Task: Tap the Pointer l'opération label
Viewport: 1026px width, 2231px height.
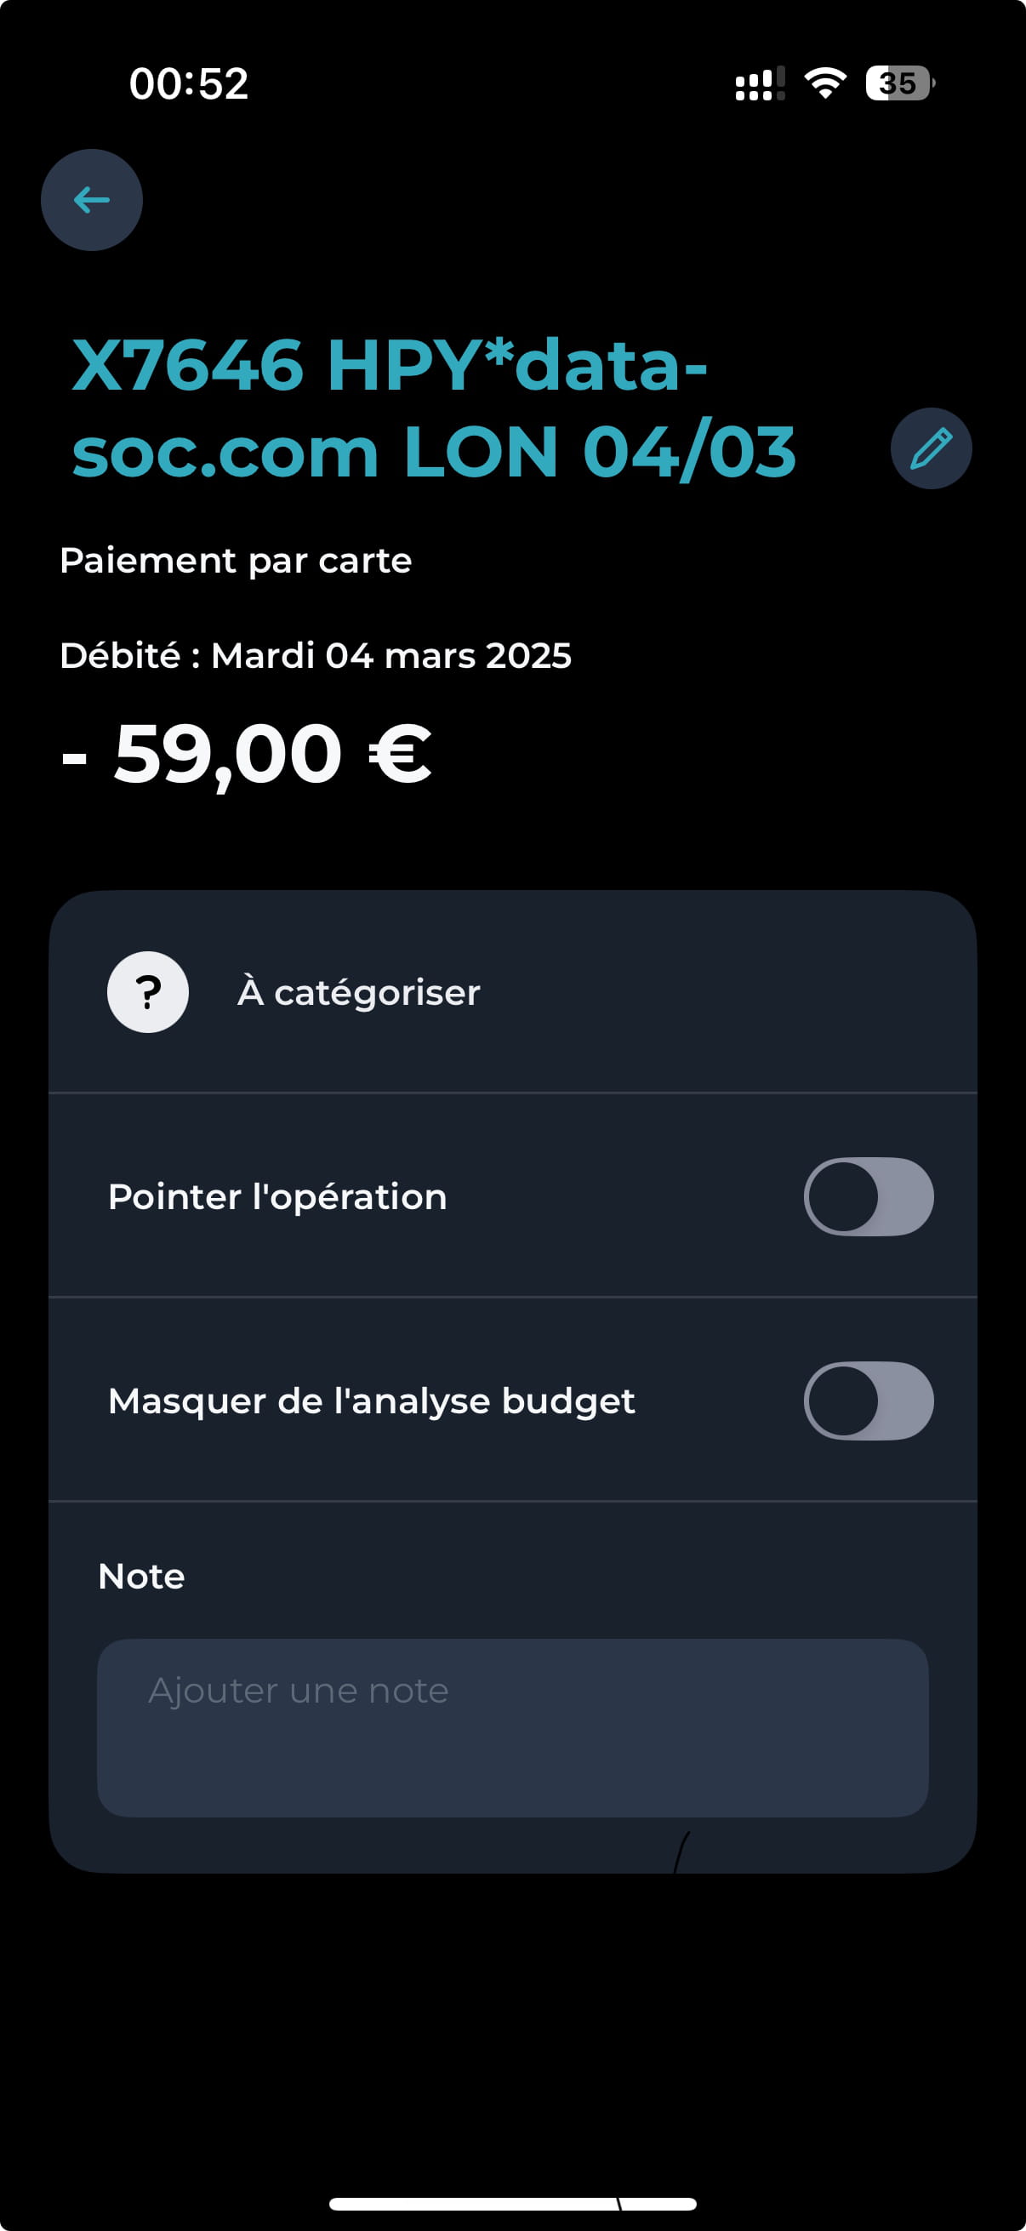Action: (x=277, y=1197)
